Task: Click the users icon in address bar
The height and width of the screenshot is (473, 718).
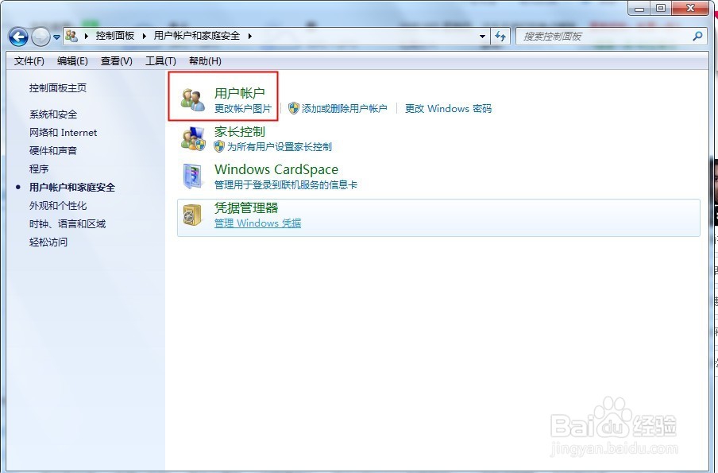Action: point(71,36)
